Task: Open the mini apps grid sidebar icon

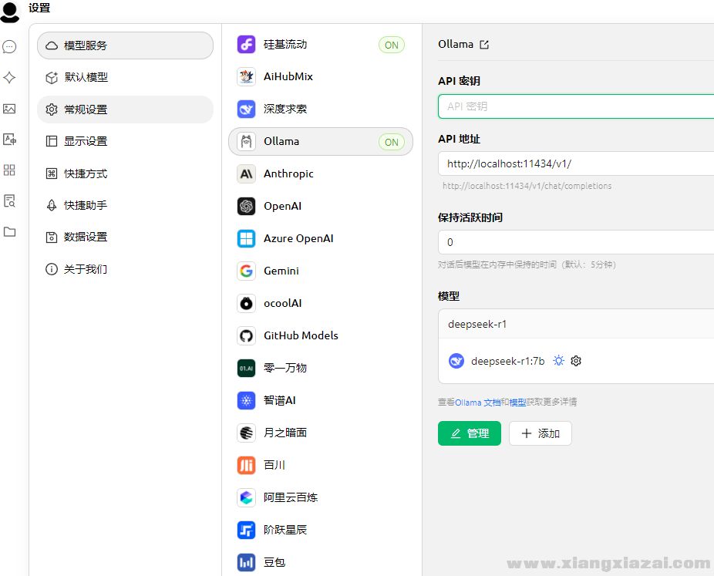Action: coord(9,170)
